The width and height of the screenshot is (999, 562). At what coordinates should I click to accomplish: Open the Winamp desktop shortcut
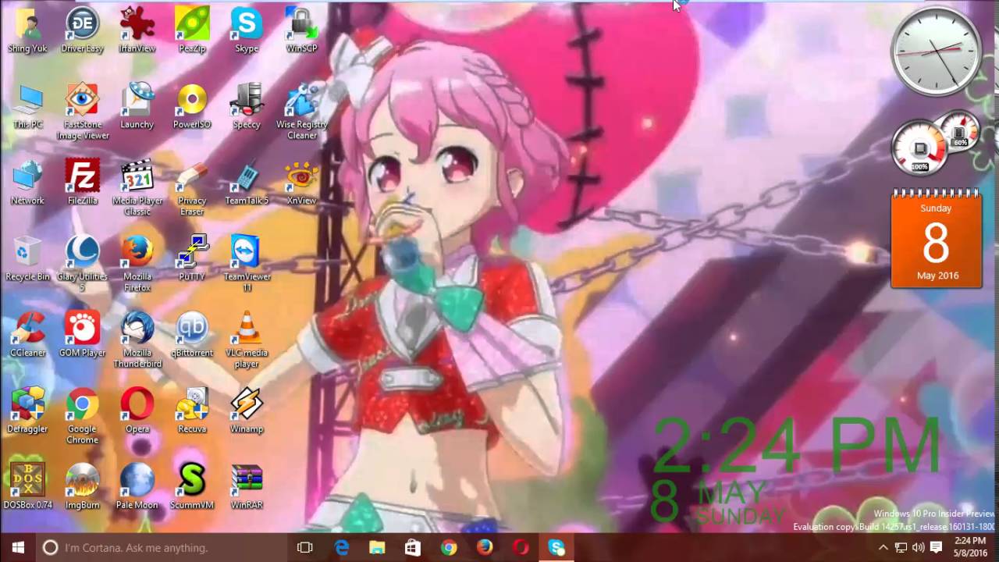click(247, 411)
